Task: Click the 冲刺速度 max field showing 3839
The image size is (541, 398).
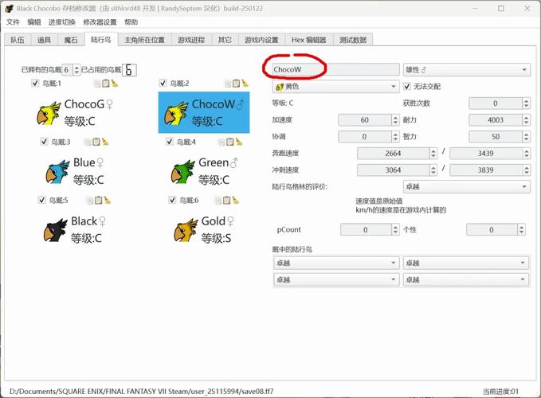Action: [x=486, y=170]
